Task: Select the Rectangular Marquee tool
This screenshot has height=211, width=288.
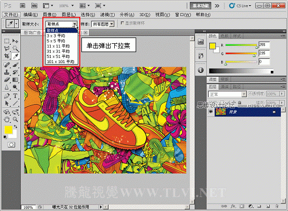Action: 7,41
